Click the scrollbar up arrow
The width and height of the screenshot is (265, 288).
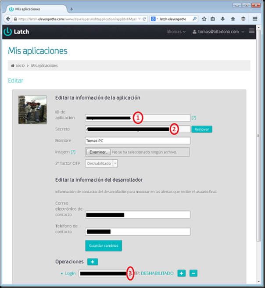[258, 28]
